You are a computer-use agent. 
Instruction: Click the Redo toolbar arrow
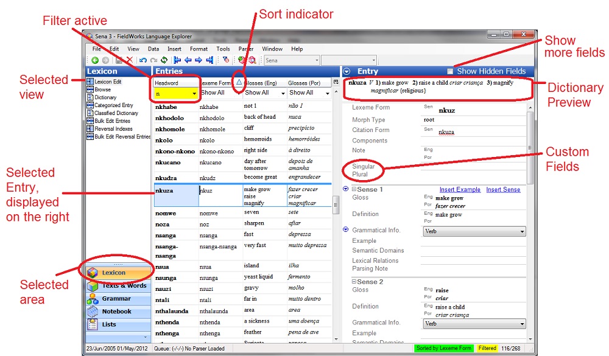[x=154, y=60]
